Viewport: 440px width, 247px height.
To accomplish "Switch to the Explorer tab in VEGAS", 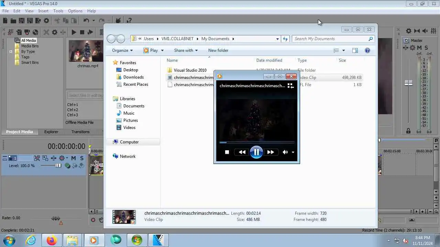I will pos(51,132).
